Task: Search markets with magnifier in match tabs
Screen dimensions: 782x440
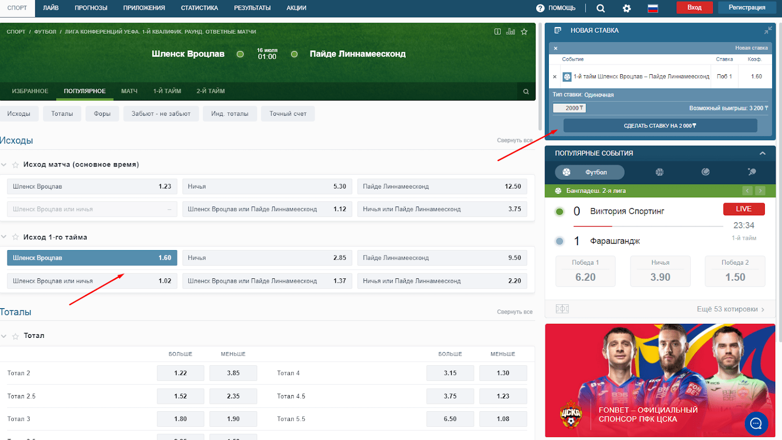Action: coord(526,91)
